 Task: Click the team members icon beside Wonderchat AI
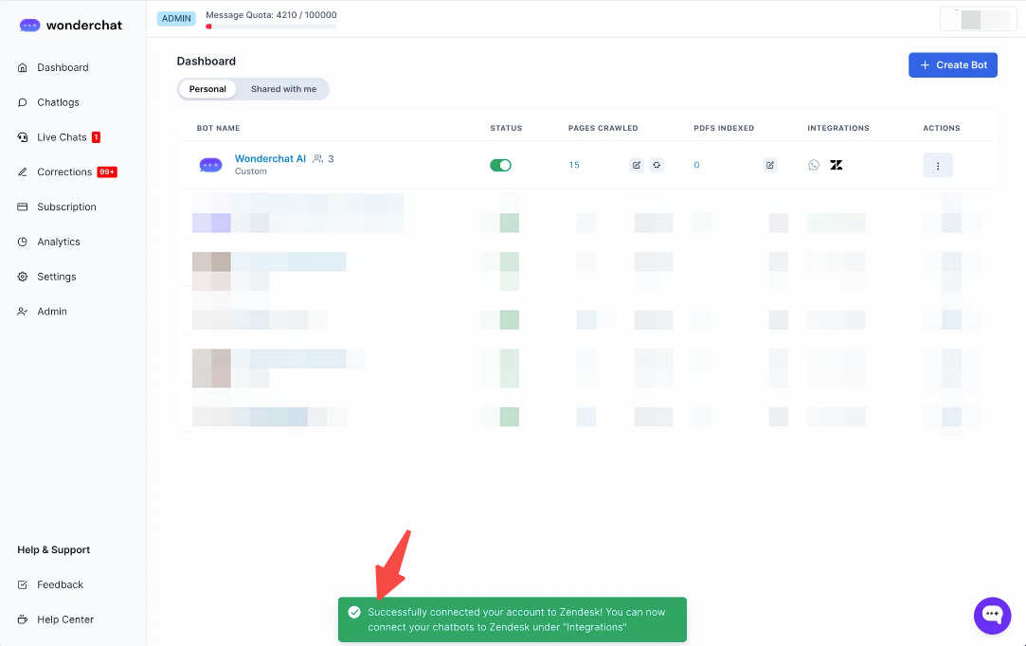[318, 159]
